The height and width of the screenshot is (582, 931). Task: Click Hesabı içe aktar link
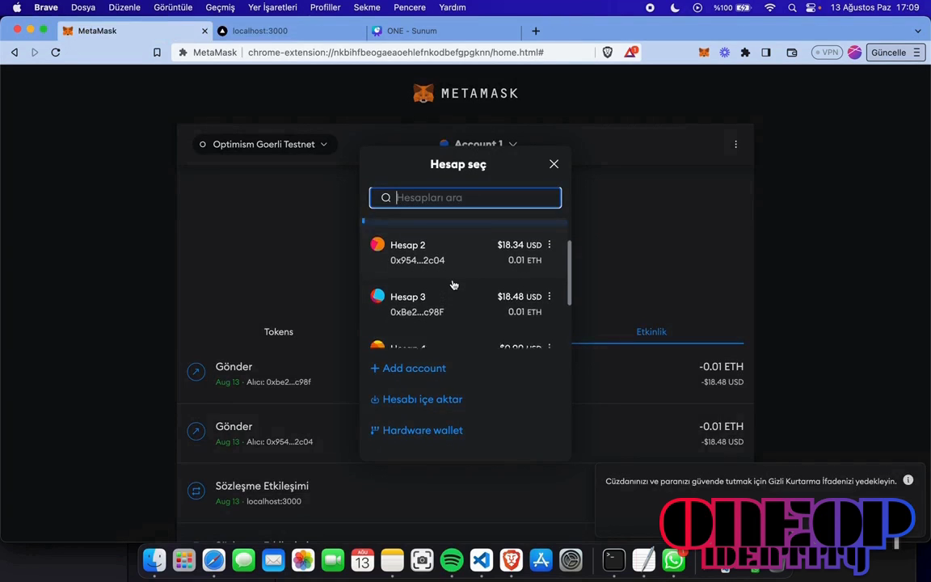tap(416, 399)
